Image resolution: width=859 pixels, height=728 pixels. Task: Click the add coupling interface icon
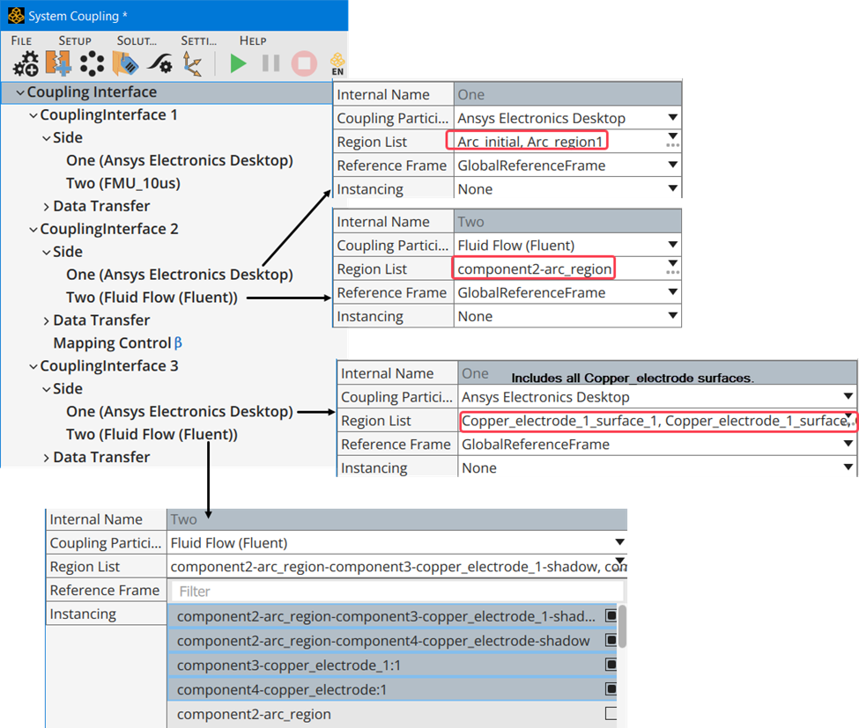click(58, 63)
